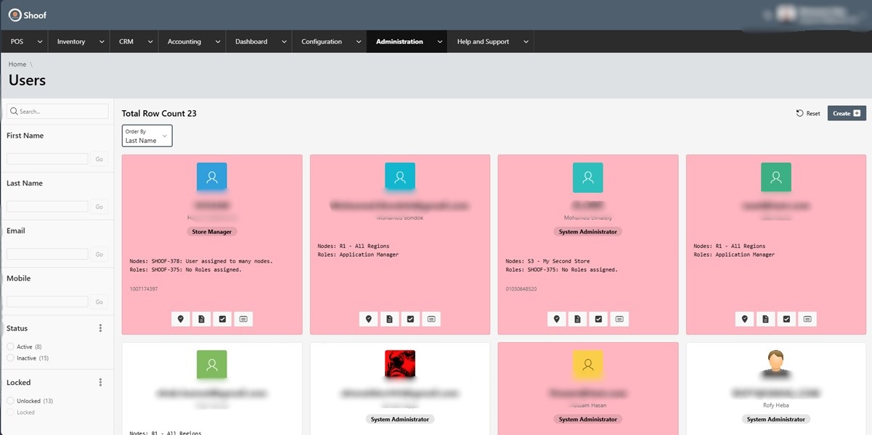Screen dimensions: 872x435
Task: Expand the Dashboard menu chevron
Action: (282, 42)
